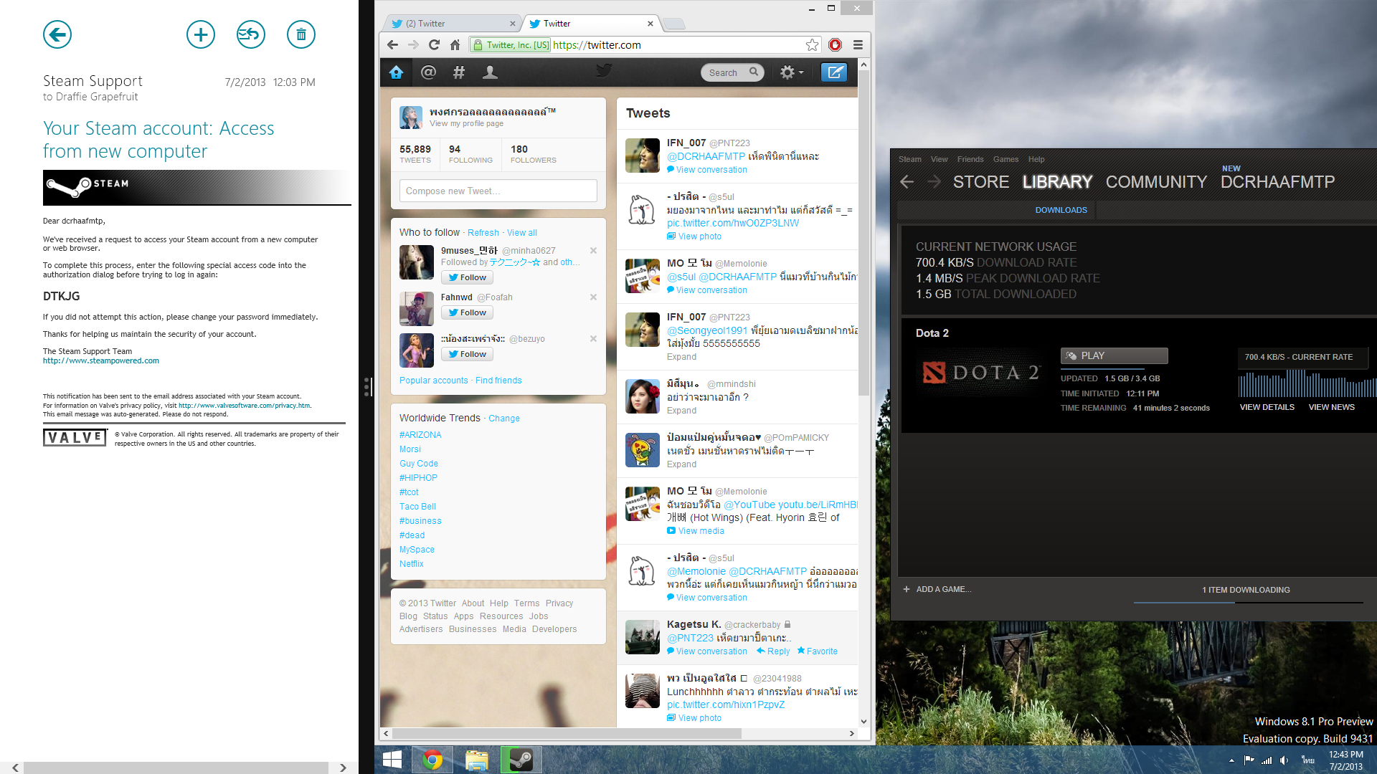Switch to Steam COMMUNITY tab
Image resolution: width=1377 pixels, height=774 pixels.
(1156, 182)
